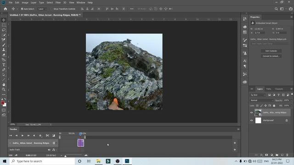Enable Show Transform Controls checkbox
Image resolution: width=294 pixels, height=165 pixels.
52,9
